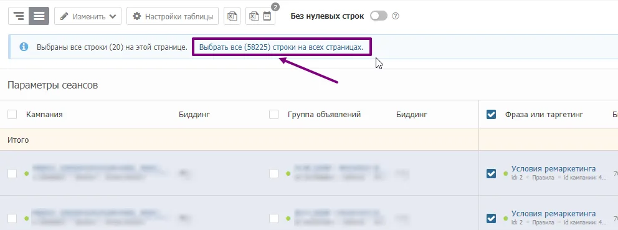Check the Группа объявлений header checkbox
Image resolution: width=618 pixels, height=230 pixels.
(273, 115)
